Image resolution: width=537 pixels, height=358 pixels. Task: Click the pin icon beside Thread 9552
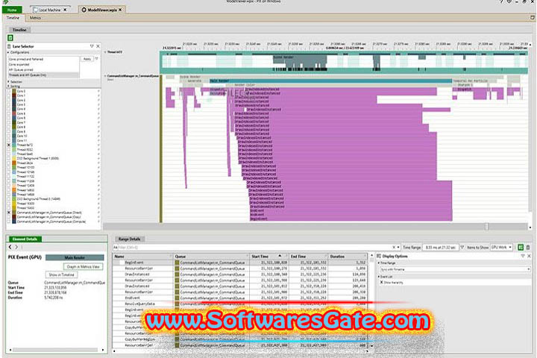98,150
